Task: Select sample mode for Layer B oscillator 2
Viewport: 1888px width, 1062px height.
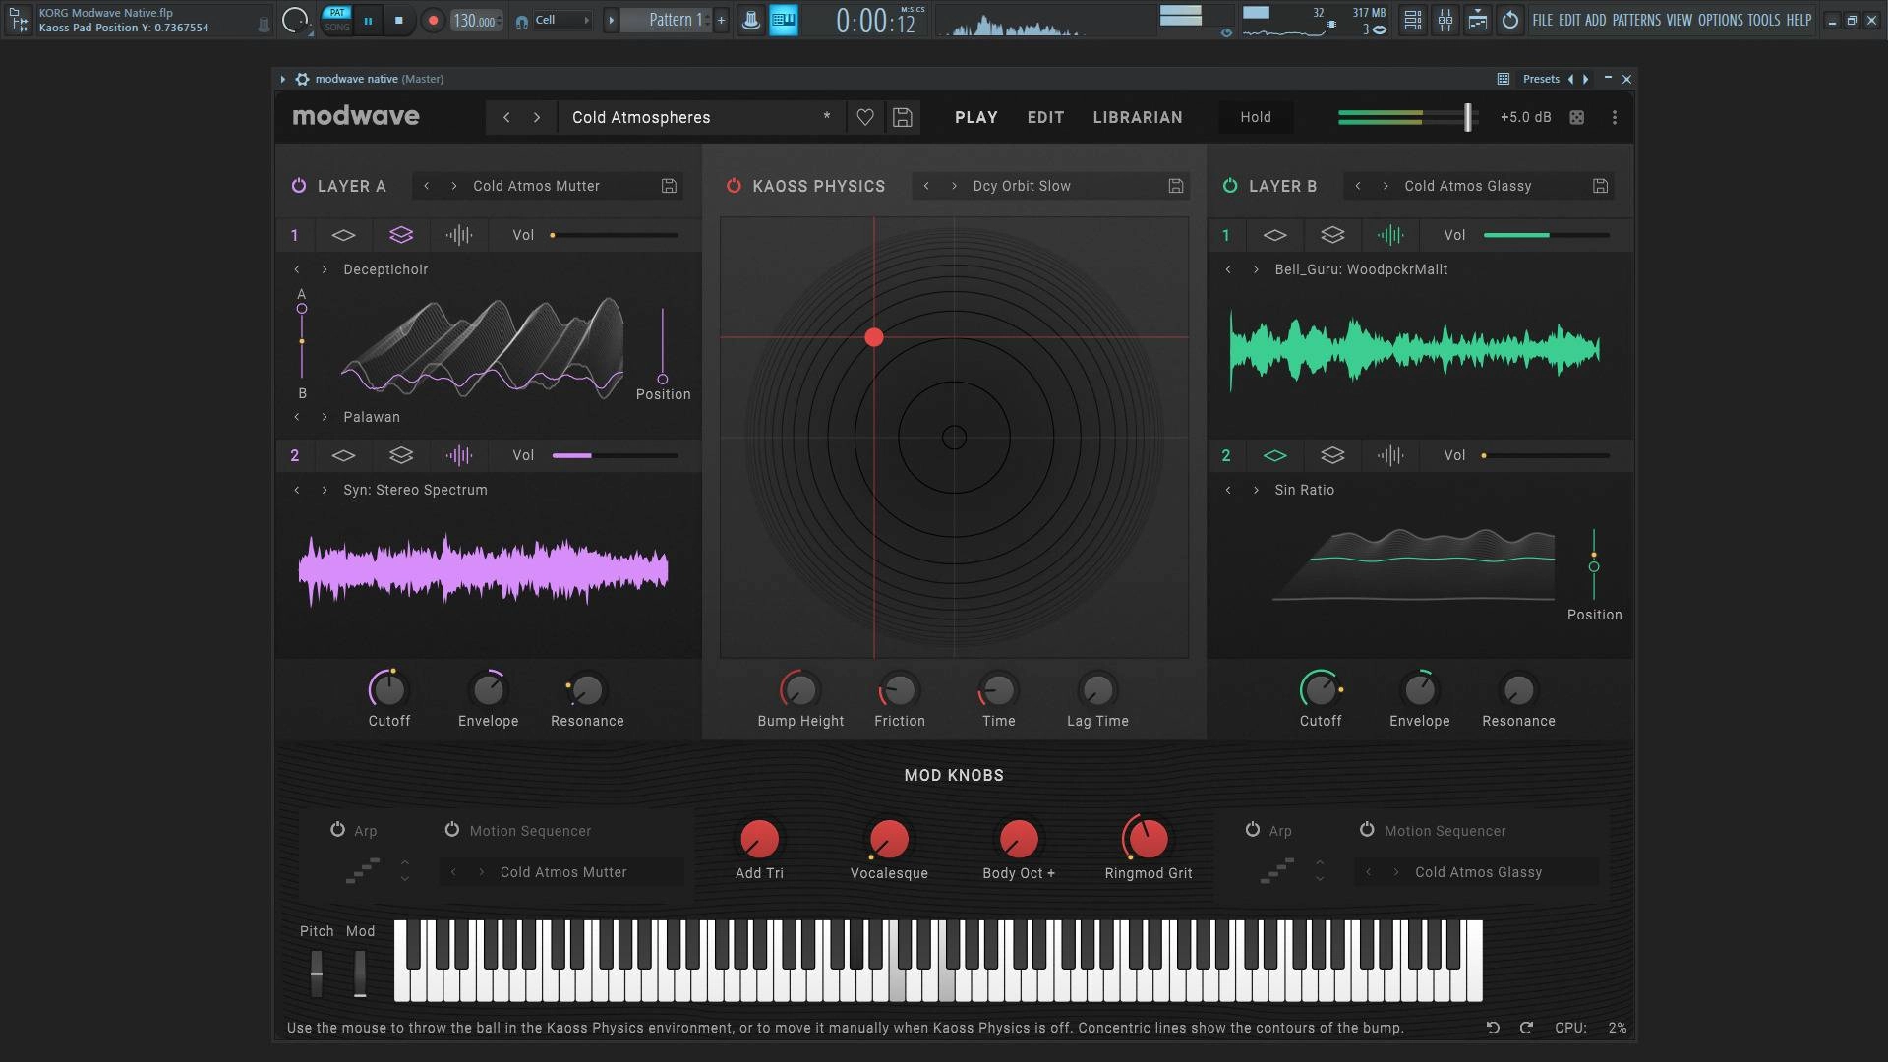Action: (x=1389, y=455)
